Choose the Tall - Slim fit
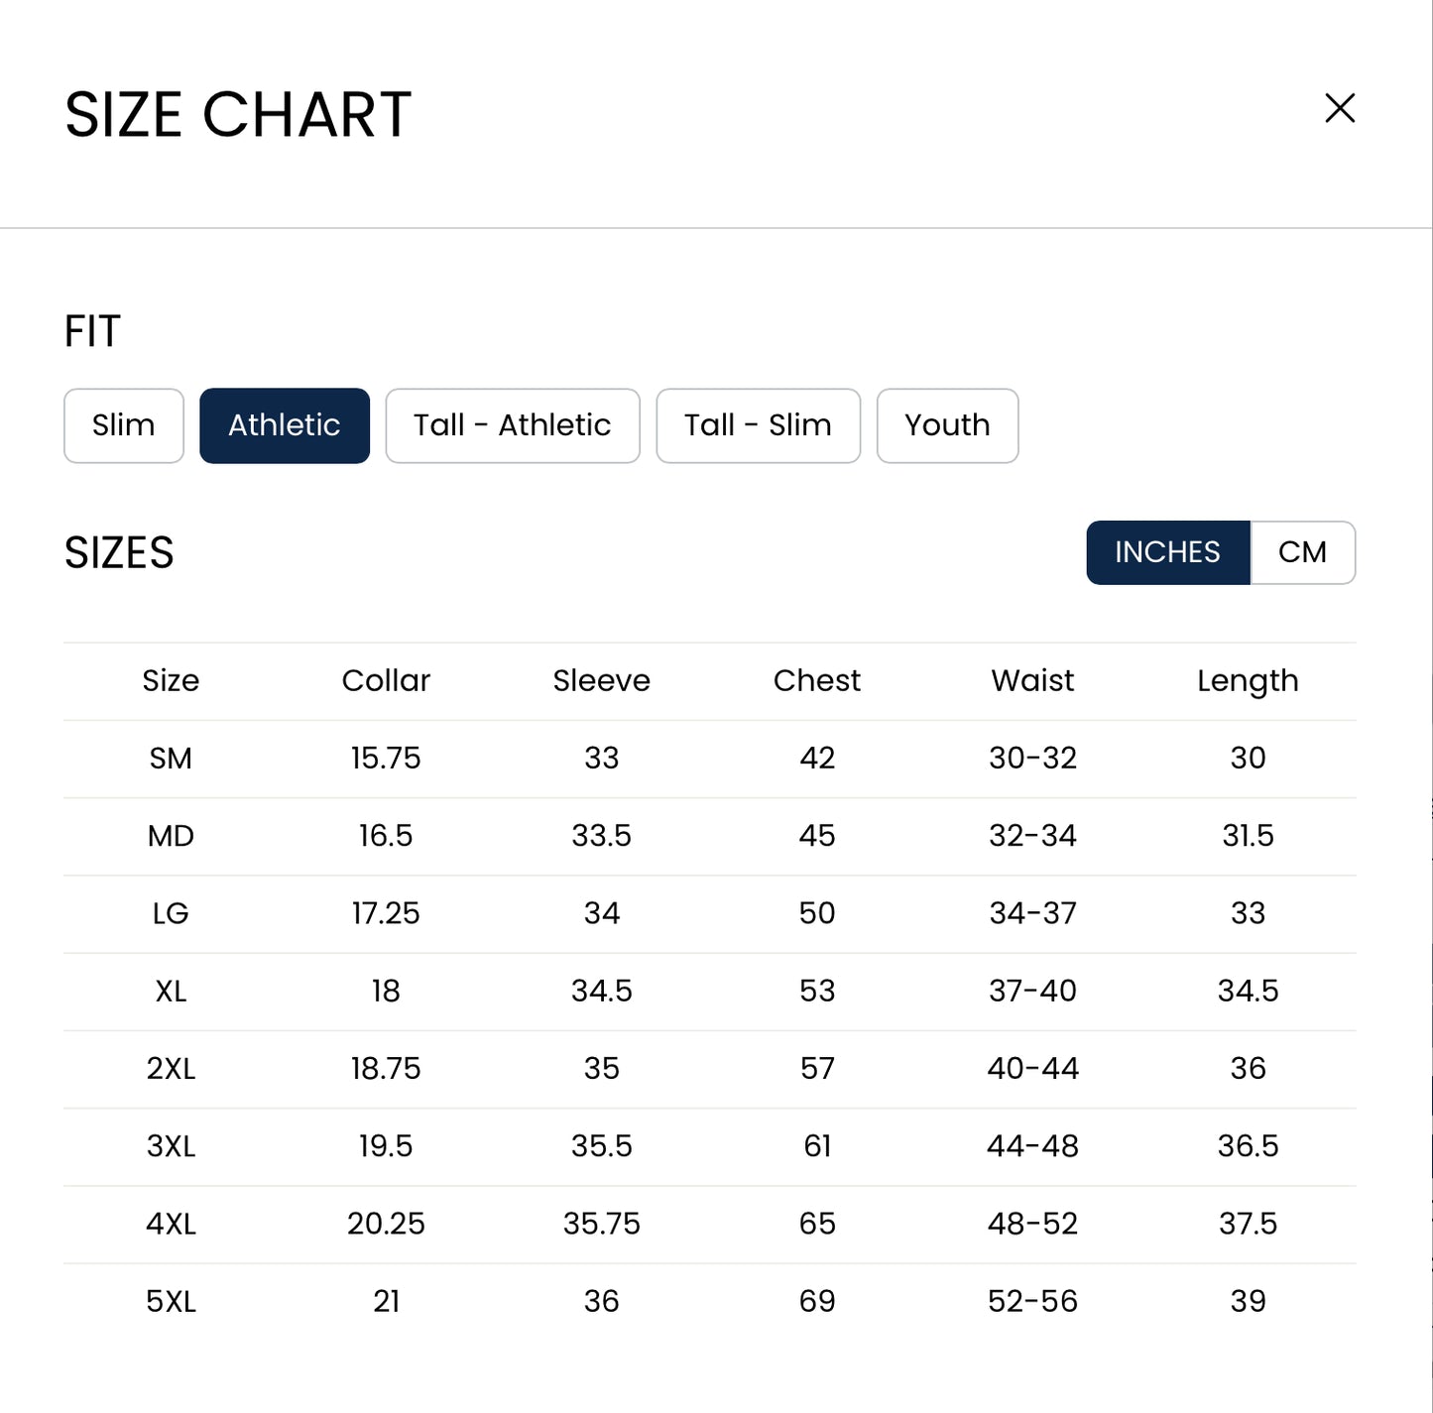The width and height of the screenshot is (1433, 1413). [x=759, y=425]
